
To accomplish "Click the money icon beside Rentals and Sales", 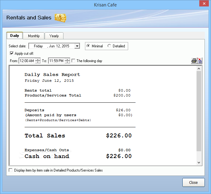I will pos(60,18).
